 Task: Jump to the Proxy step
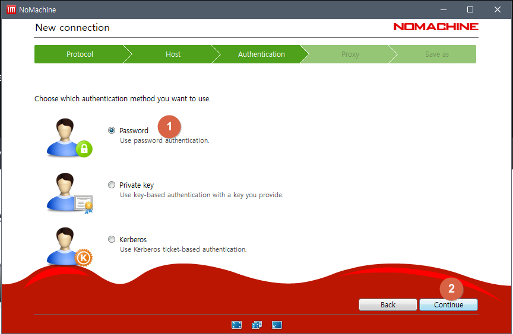click(350, 54)
